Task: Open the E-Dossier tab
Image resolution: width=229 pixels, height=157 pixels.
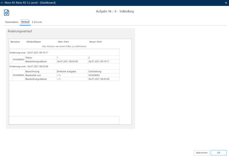Action: coord(37,22)
